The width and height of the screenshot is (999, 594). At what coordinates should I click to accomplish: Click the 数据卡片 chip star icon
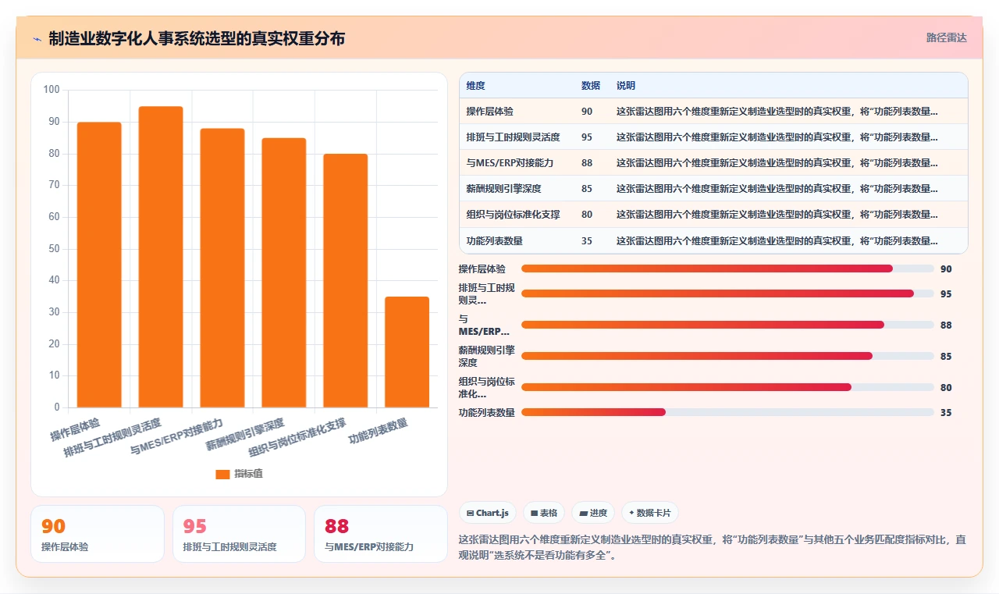pyautogui.click(x=631, y=513)
